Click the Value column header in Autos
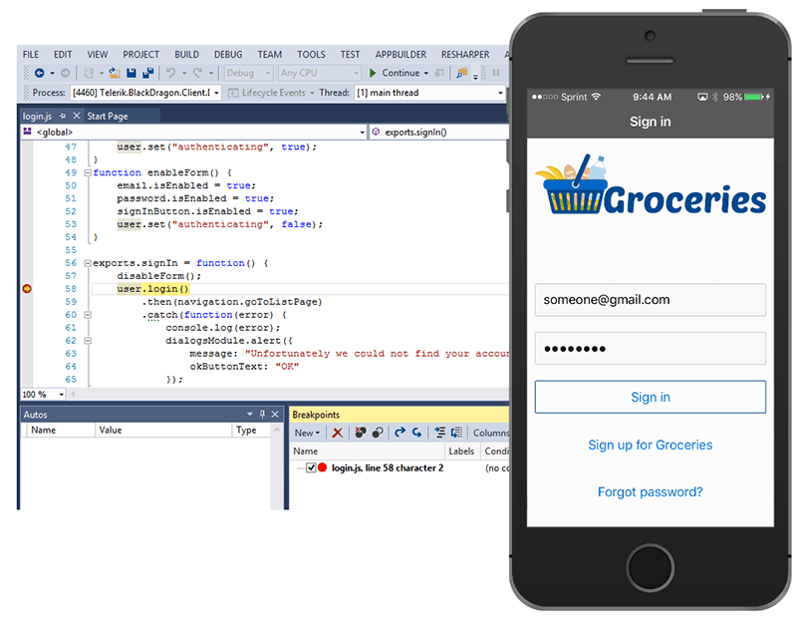 (x=163, y=431)
